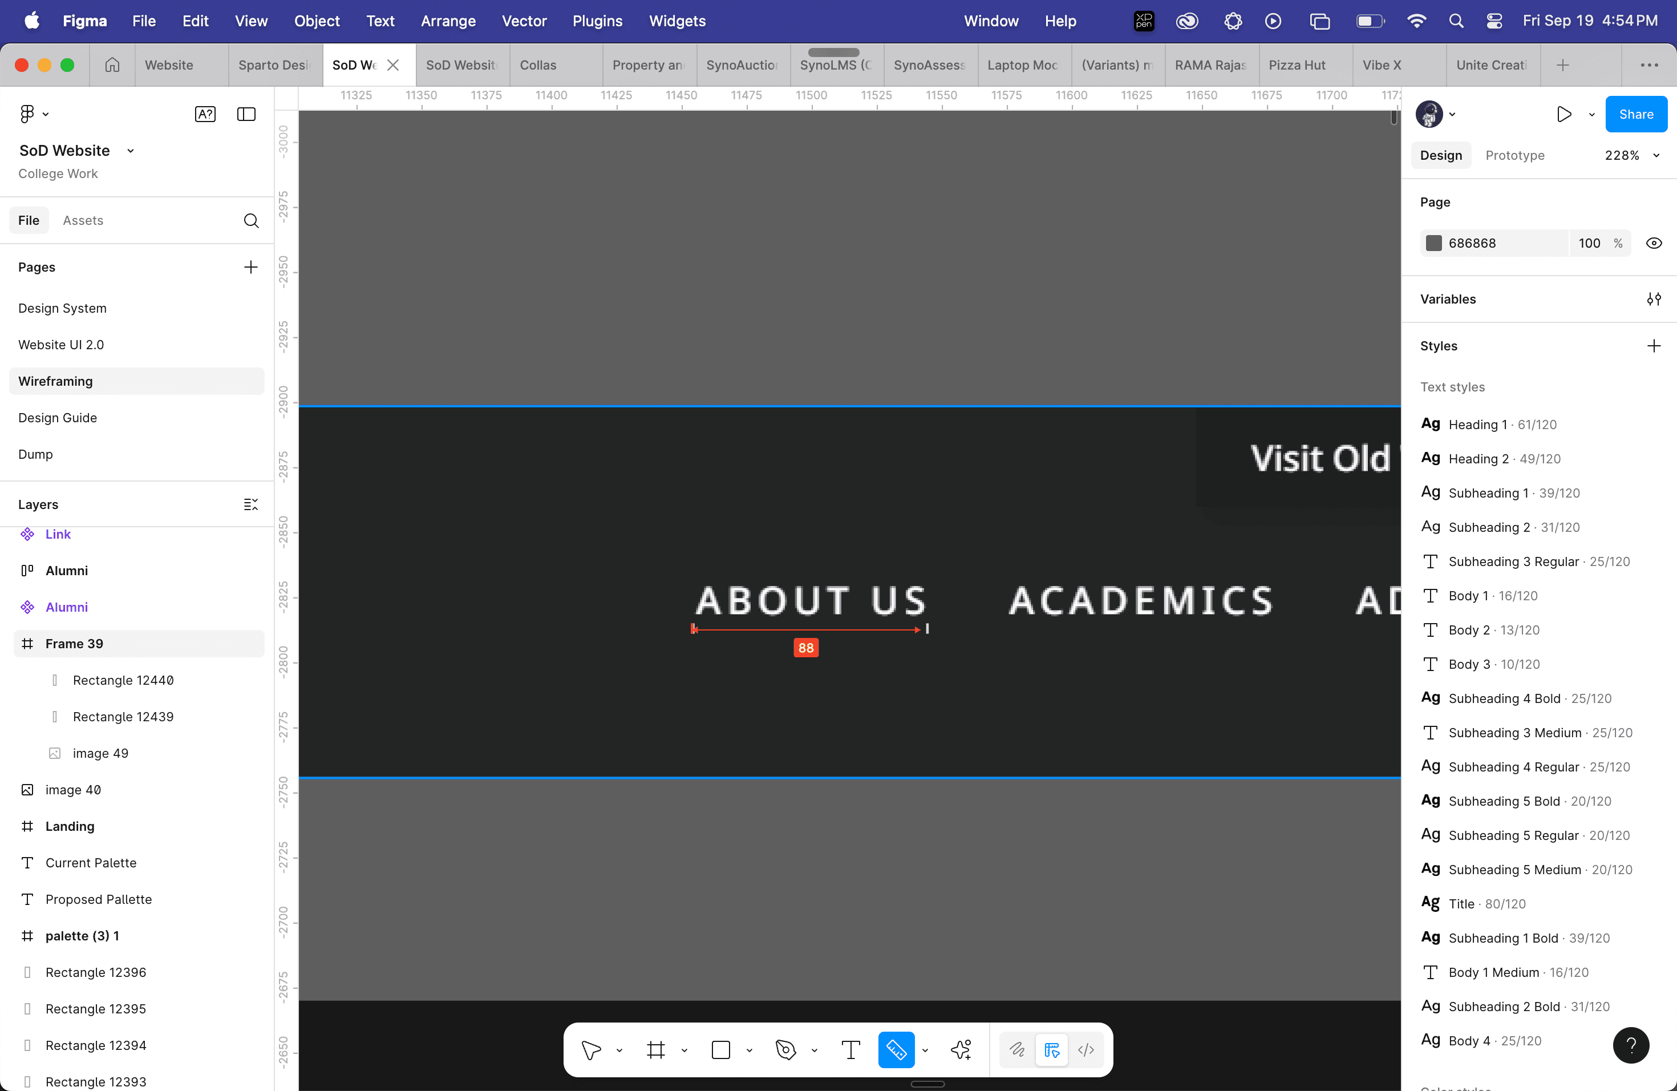Expand the SoD Website file name dropdown
This screenshot has width=1677, height=1091.
131,151
